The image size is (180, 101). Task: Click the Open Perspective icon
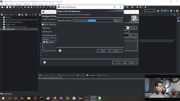(158, 11)
